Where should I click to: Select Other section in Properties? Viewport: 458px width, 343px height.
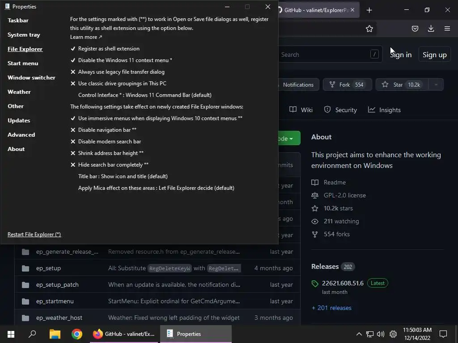16,106
